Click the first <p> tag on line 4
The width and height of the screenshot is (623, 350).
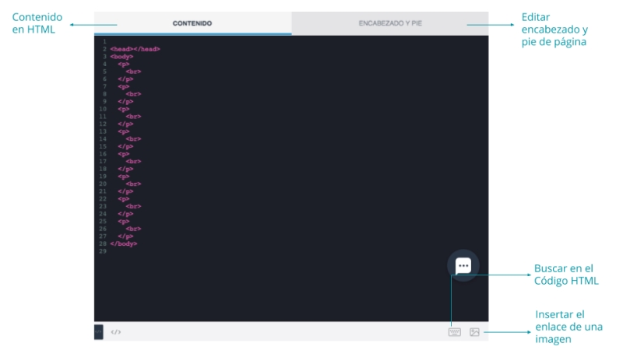pos(123,64)
